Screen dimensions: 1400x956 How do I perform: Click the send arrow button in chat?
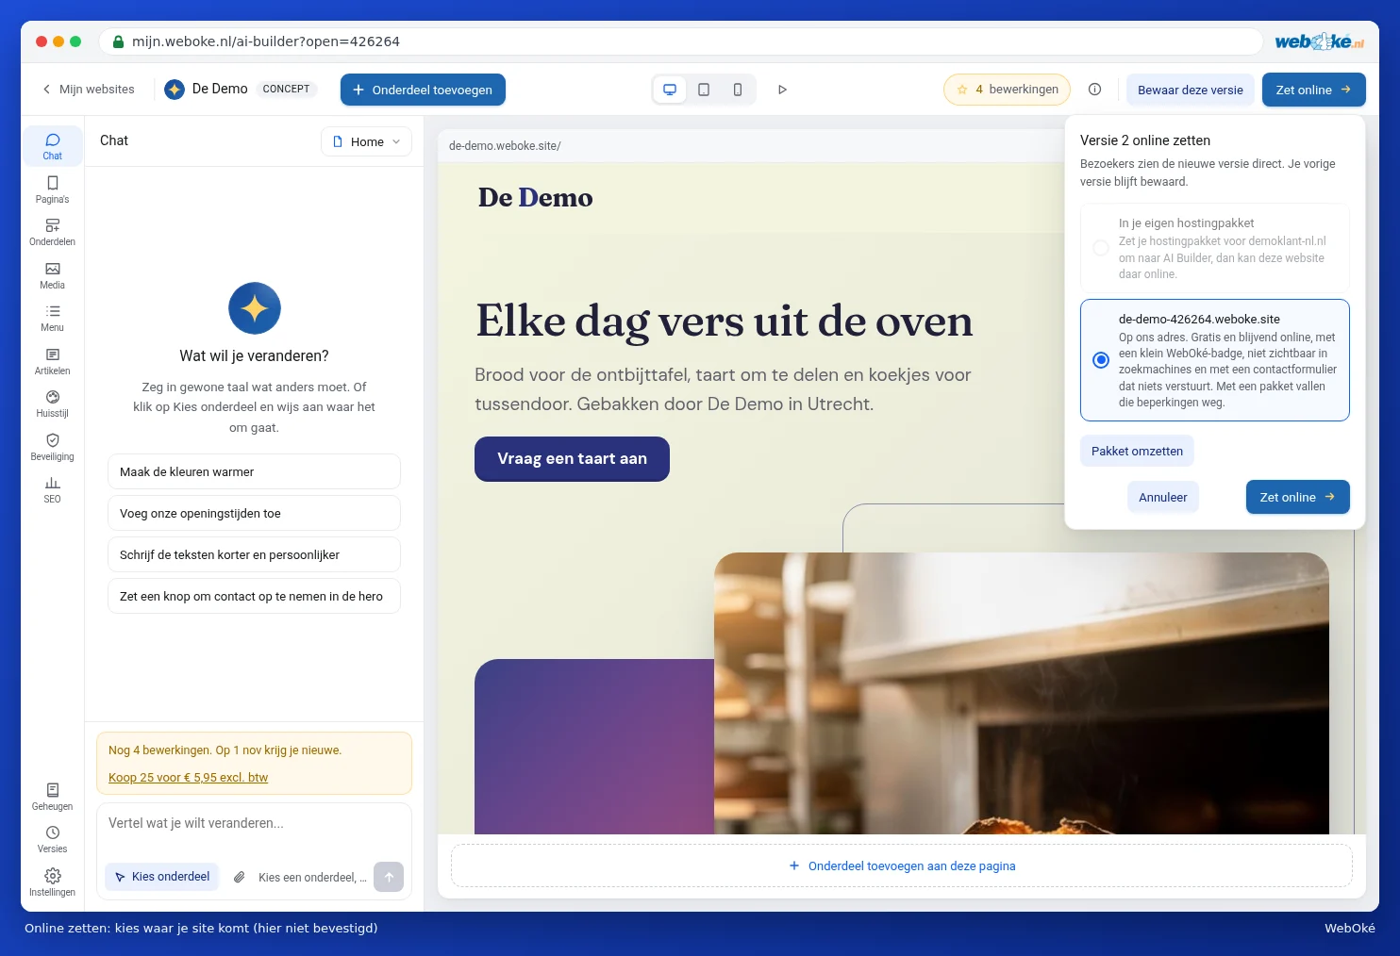tap(389, 877)
